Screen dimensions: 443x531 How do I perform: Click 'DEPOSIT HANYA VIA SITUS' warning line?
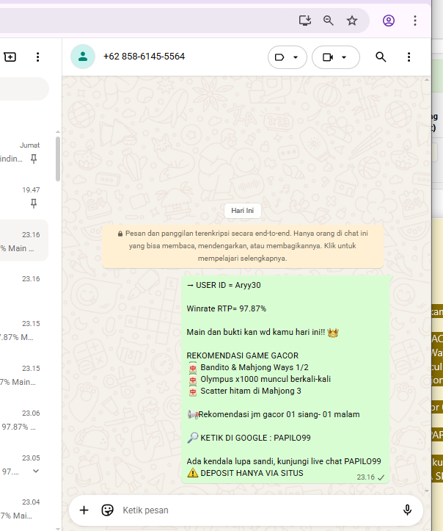252,473
